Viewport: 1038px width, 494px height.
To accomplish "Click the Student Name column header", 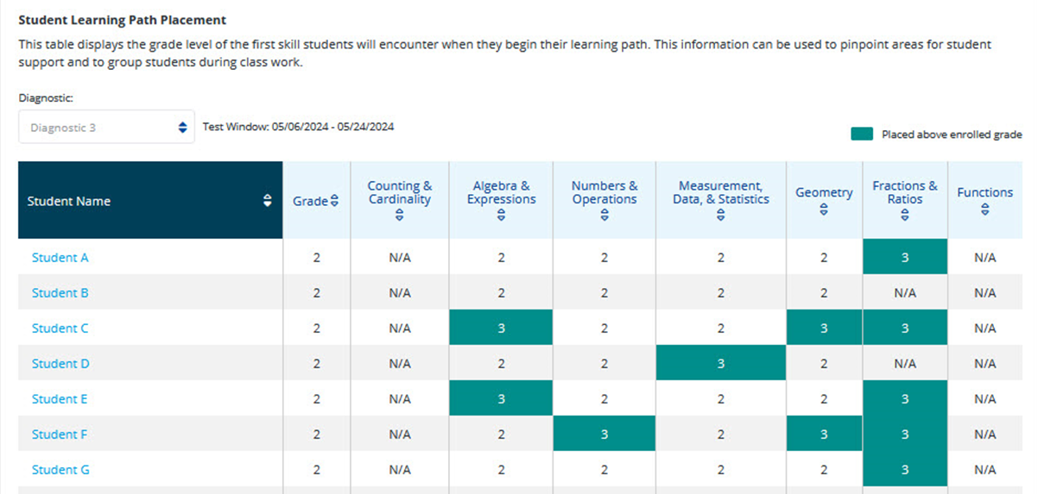I will pos(69,201).
